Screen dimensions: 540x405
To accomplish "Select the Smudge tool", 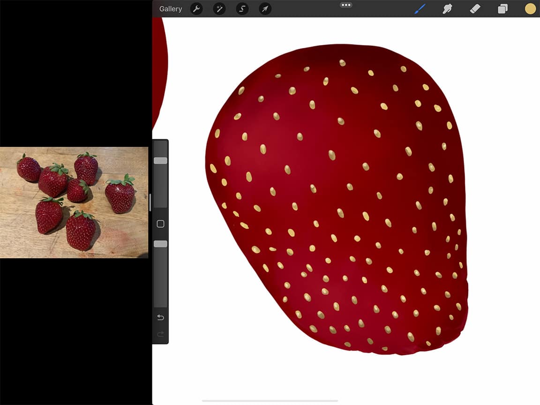I will tap(447, 8).
